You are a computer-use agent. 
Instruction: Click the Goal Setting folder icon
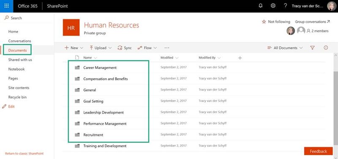[77, 101]
